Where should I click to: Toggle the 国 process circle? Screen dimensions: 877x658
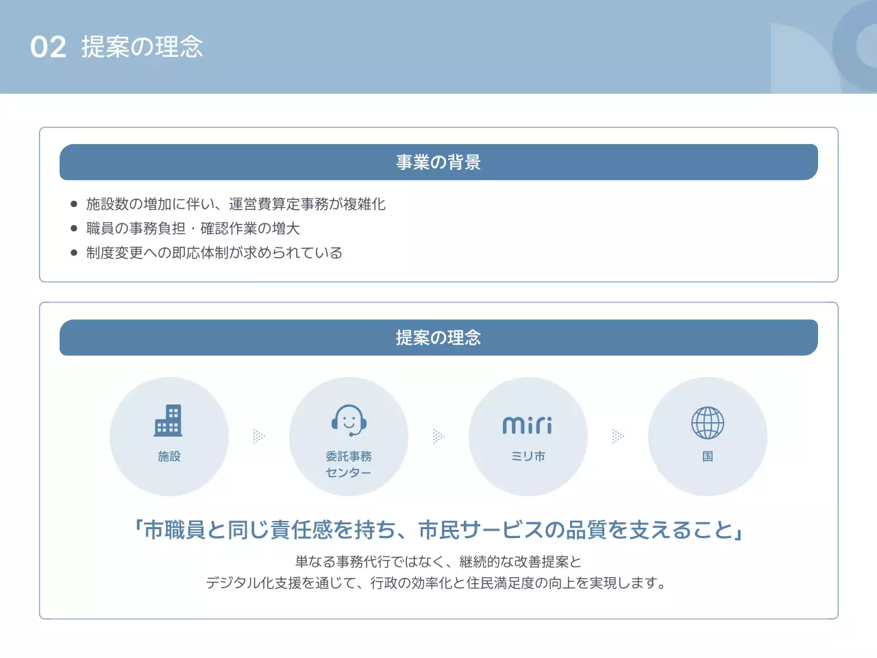(708, 437)
